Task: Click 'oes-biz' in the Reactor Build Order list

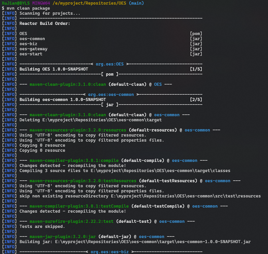Action: (x=28, y=44)
